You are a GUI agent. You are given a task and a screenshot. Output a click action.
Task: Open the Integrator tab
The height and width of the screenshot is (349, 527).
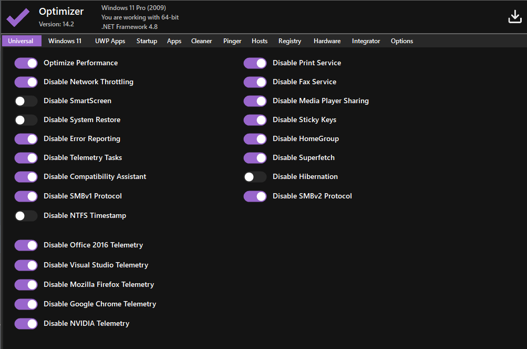click(x=366, y=41)
